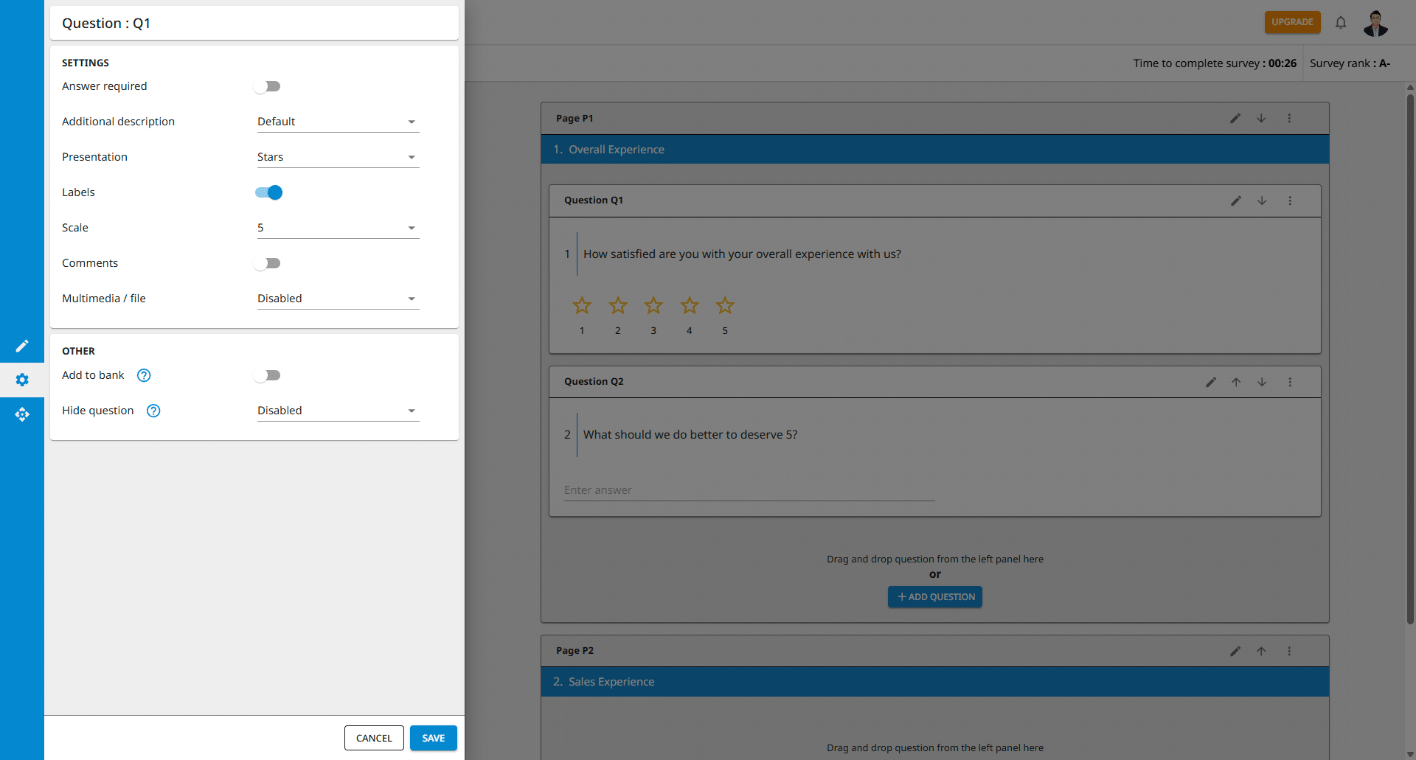Open the Multimedia / file dropdown
The image size is (1416, 760).
(x=338, y=299)
